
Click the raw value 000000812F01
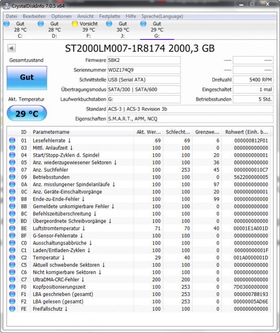point(251,140)
